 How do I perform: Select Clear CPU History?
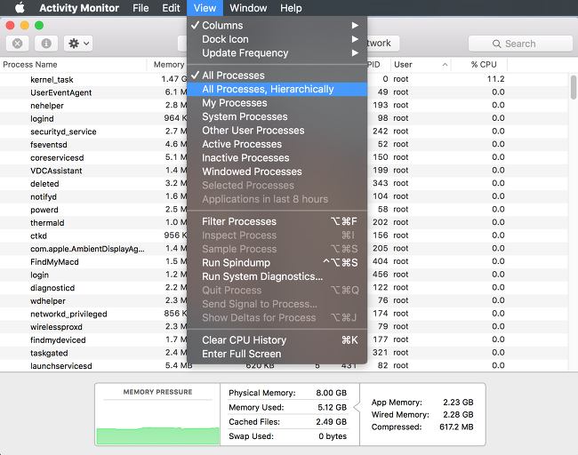[x=277, y=340]
